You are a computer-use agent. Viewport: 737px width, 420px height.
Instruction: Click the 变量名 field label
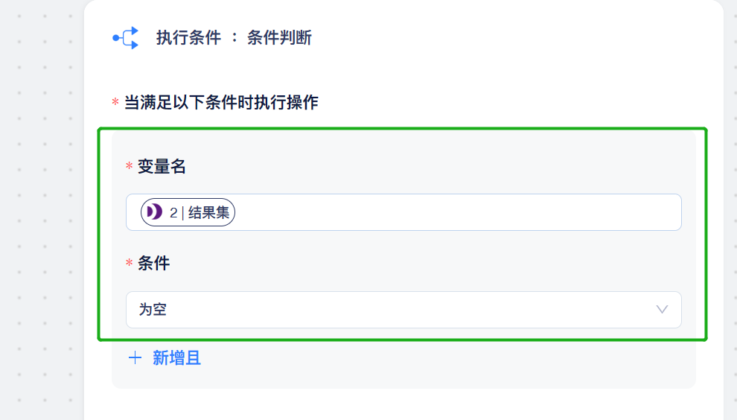click(x=162, y=167)
